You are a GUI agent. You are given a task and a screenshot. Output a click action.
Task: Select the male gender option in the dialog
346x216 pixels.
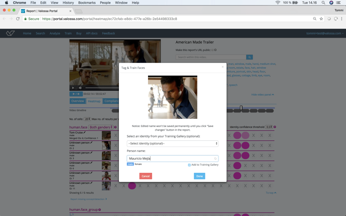click(x=130, y=164)
